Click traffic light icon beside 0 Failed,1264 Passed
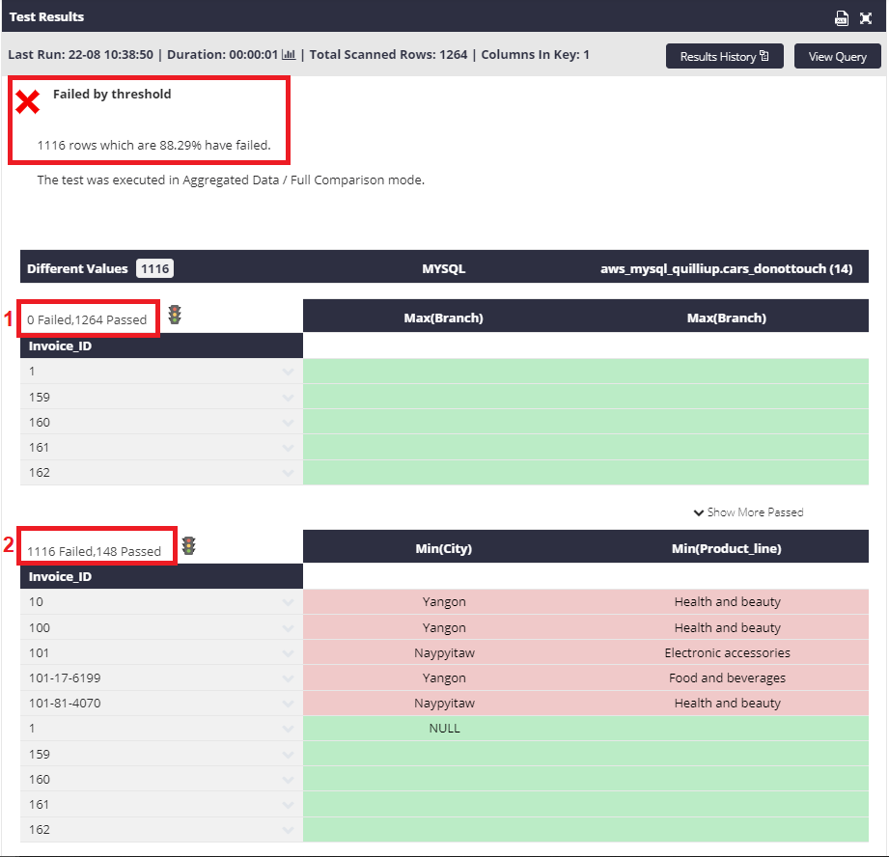This screenshot has width=889, height=857. click(x=175, y=315)
